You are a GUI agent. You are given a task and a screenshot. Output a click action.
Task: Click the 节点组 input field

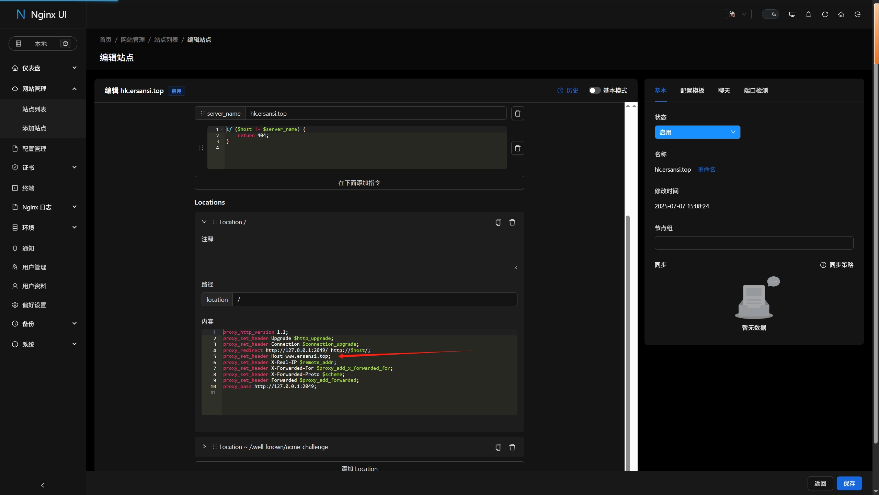coord(754,243)
